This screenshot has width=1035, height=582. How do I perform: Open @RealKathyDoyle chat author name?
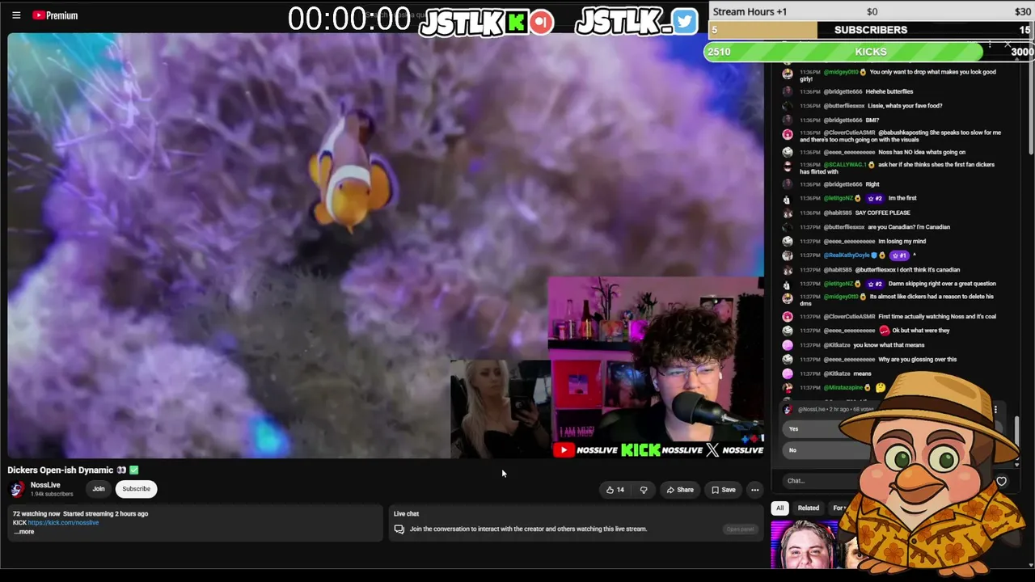847,255
